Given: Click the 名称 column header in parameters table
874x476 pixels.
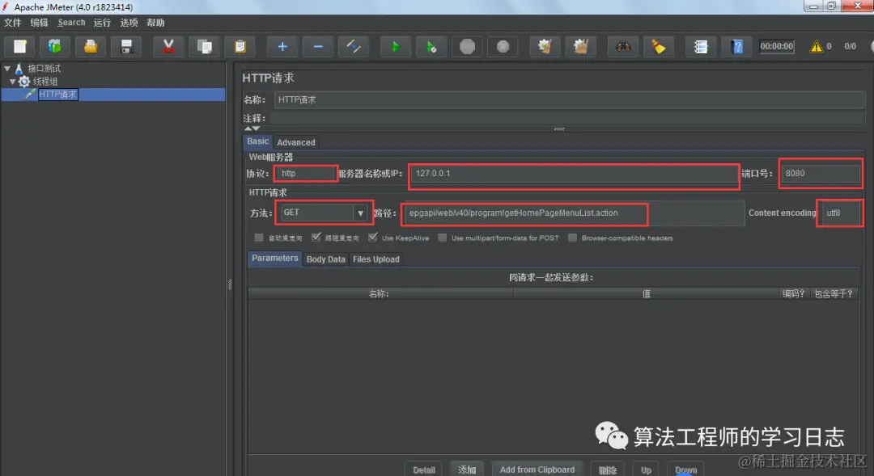Looking at the screenshot, I should pos(380,293).
